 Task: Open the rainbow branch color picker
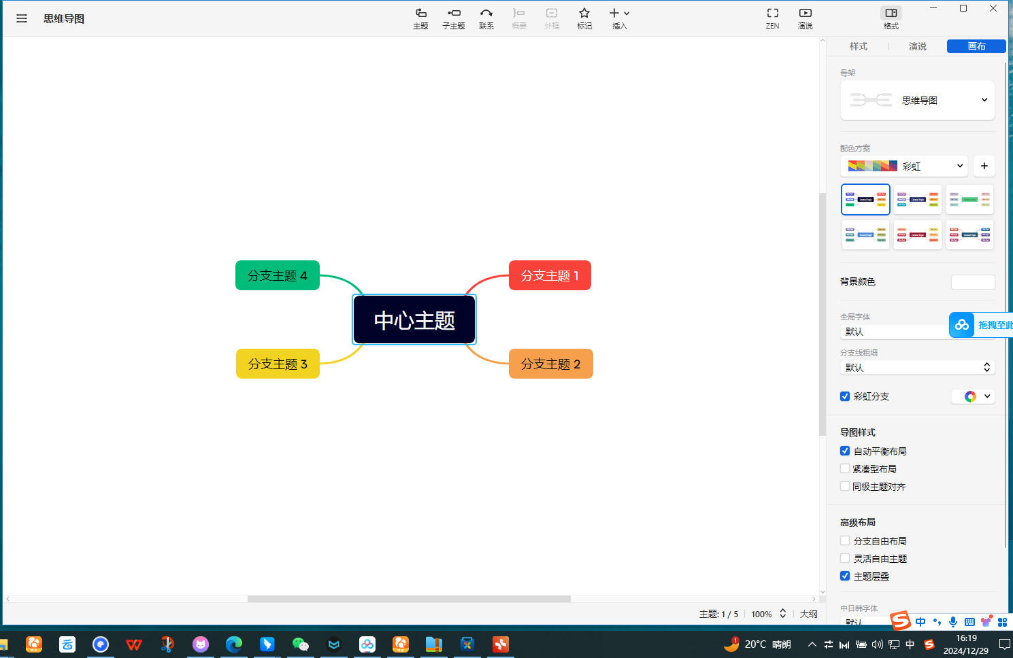973,396
